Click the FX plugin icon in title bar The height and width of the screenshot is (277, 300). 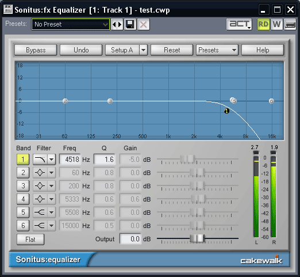[8, 9]
